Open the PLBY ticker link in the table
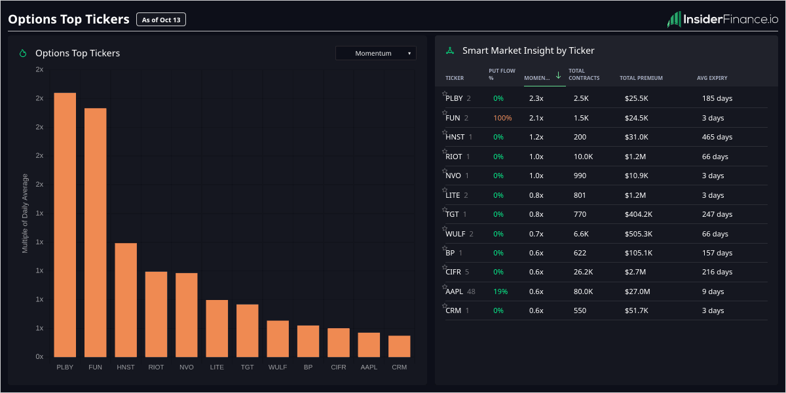Viewport: 786px width, 393px height. point(454,98)
